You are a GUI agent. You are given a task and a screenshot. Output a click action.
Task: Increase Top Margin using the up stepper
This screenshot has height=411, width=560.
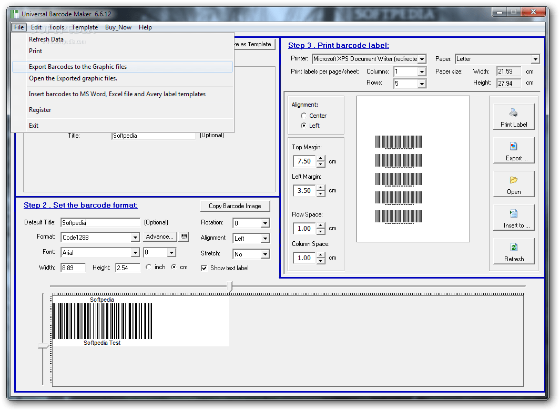click(321, 159)
